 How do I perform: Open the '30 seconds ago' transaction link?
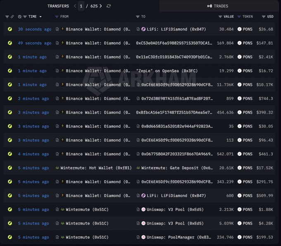35,29
